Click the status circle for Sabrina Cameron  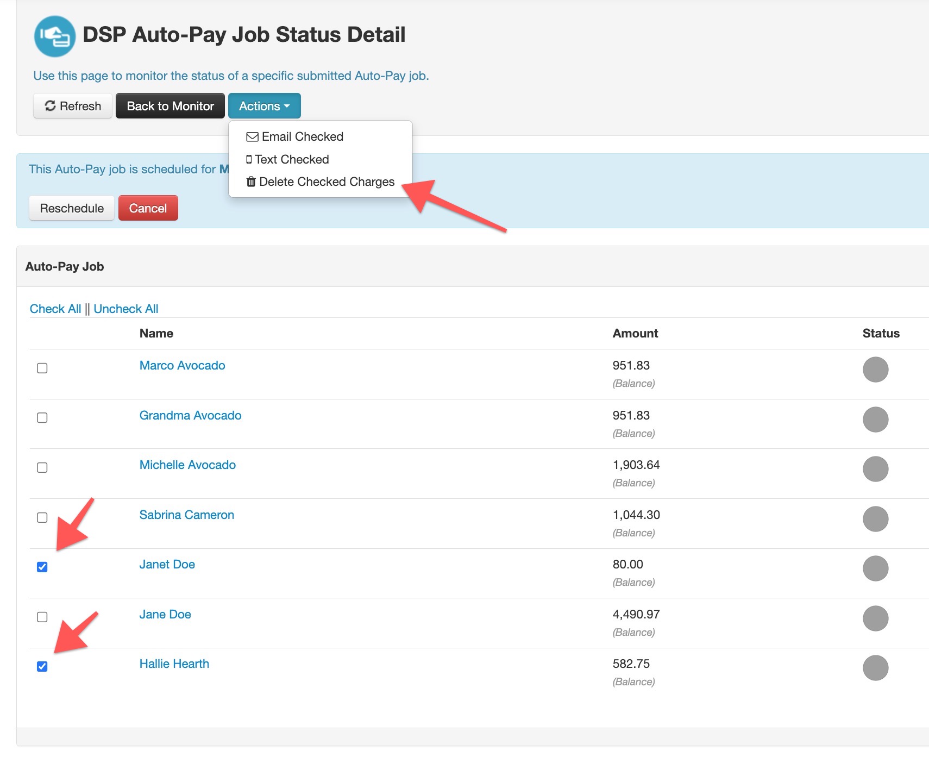[875, 519]
